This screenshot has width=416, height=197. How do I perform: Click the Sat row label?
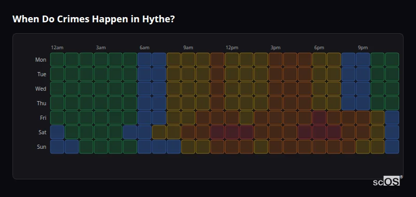click(x=43, y=132)
